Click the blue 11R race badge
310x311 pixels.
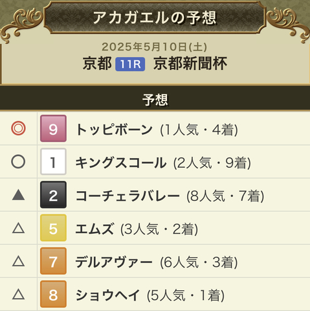tap(130, 64)
